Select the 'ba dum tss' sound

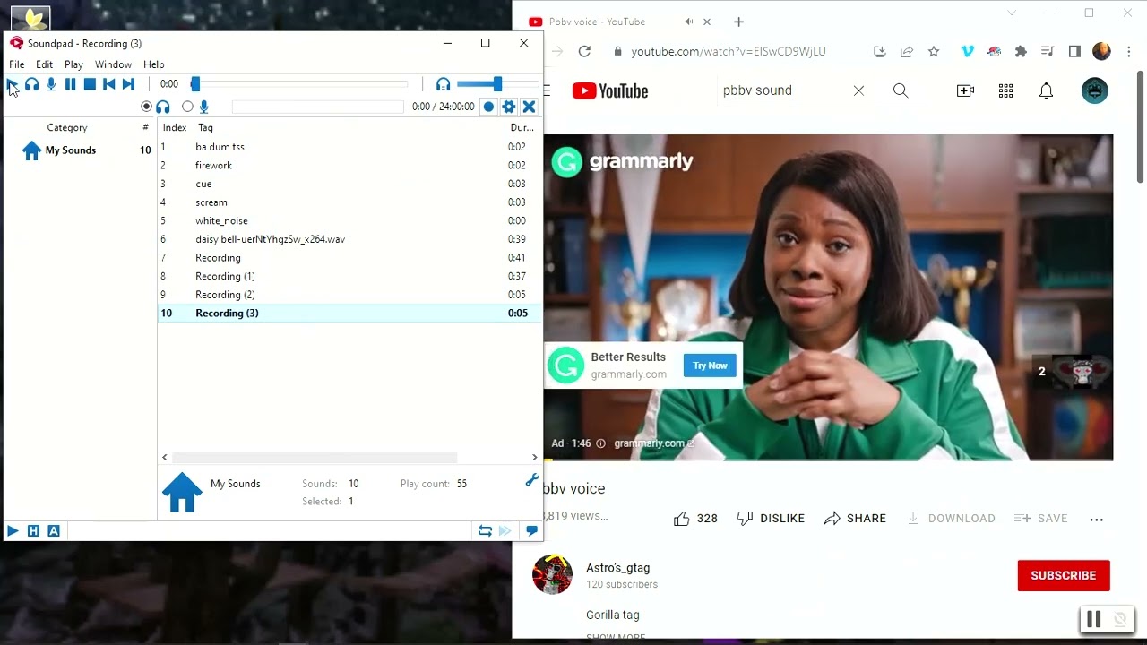349,147
